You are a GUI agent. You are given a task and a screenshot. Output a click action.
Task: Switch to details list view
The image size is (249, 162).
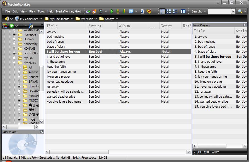[x=163, y=11]
